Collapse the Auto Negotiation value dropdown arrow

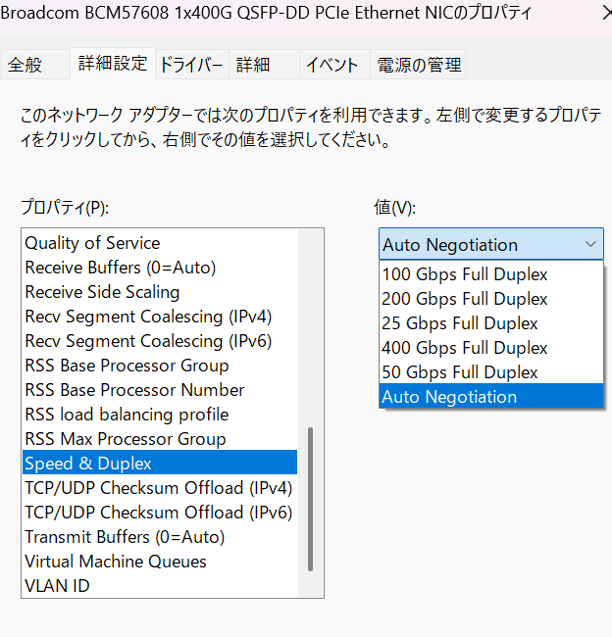point(590,244)
